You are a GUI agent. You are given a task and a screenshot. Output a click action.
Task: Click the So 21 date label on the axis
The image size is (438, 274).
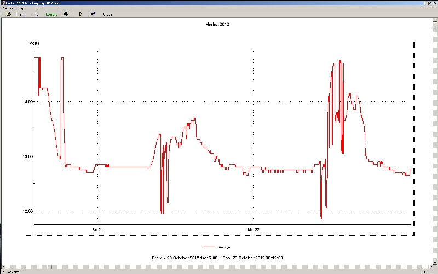[97, 229]
